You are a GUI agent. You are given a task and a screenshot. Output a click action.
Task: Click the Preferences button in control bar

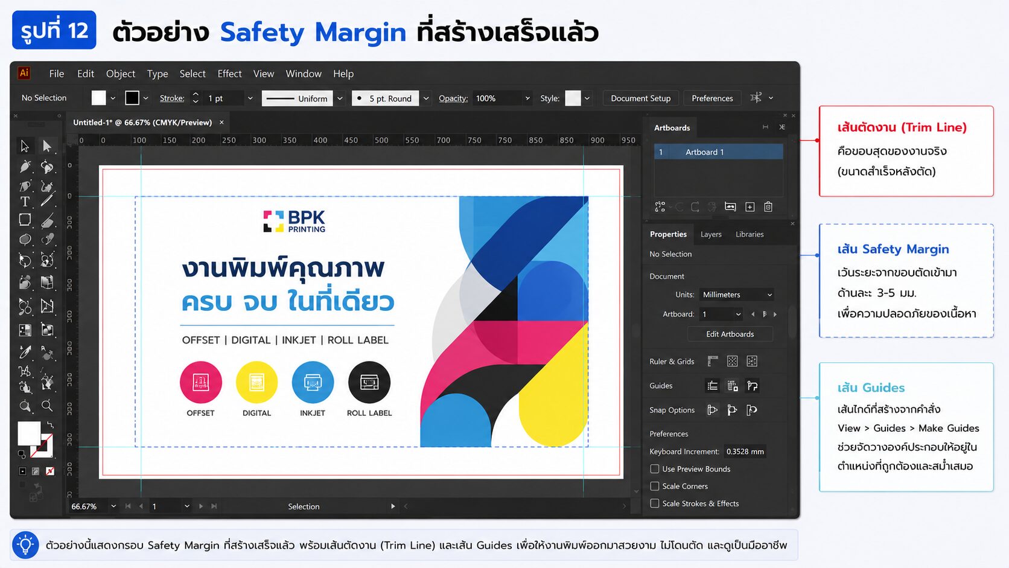(x=712, y=98)
